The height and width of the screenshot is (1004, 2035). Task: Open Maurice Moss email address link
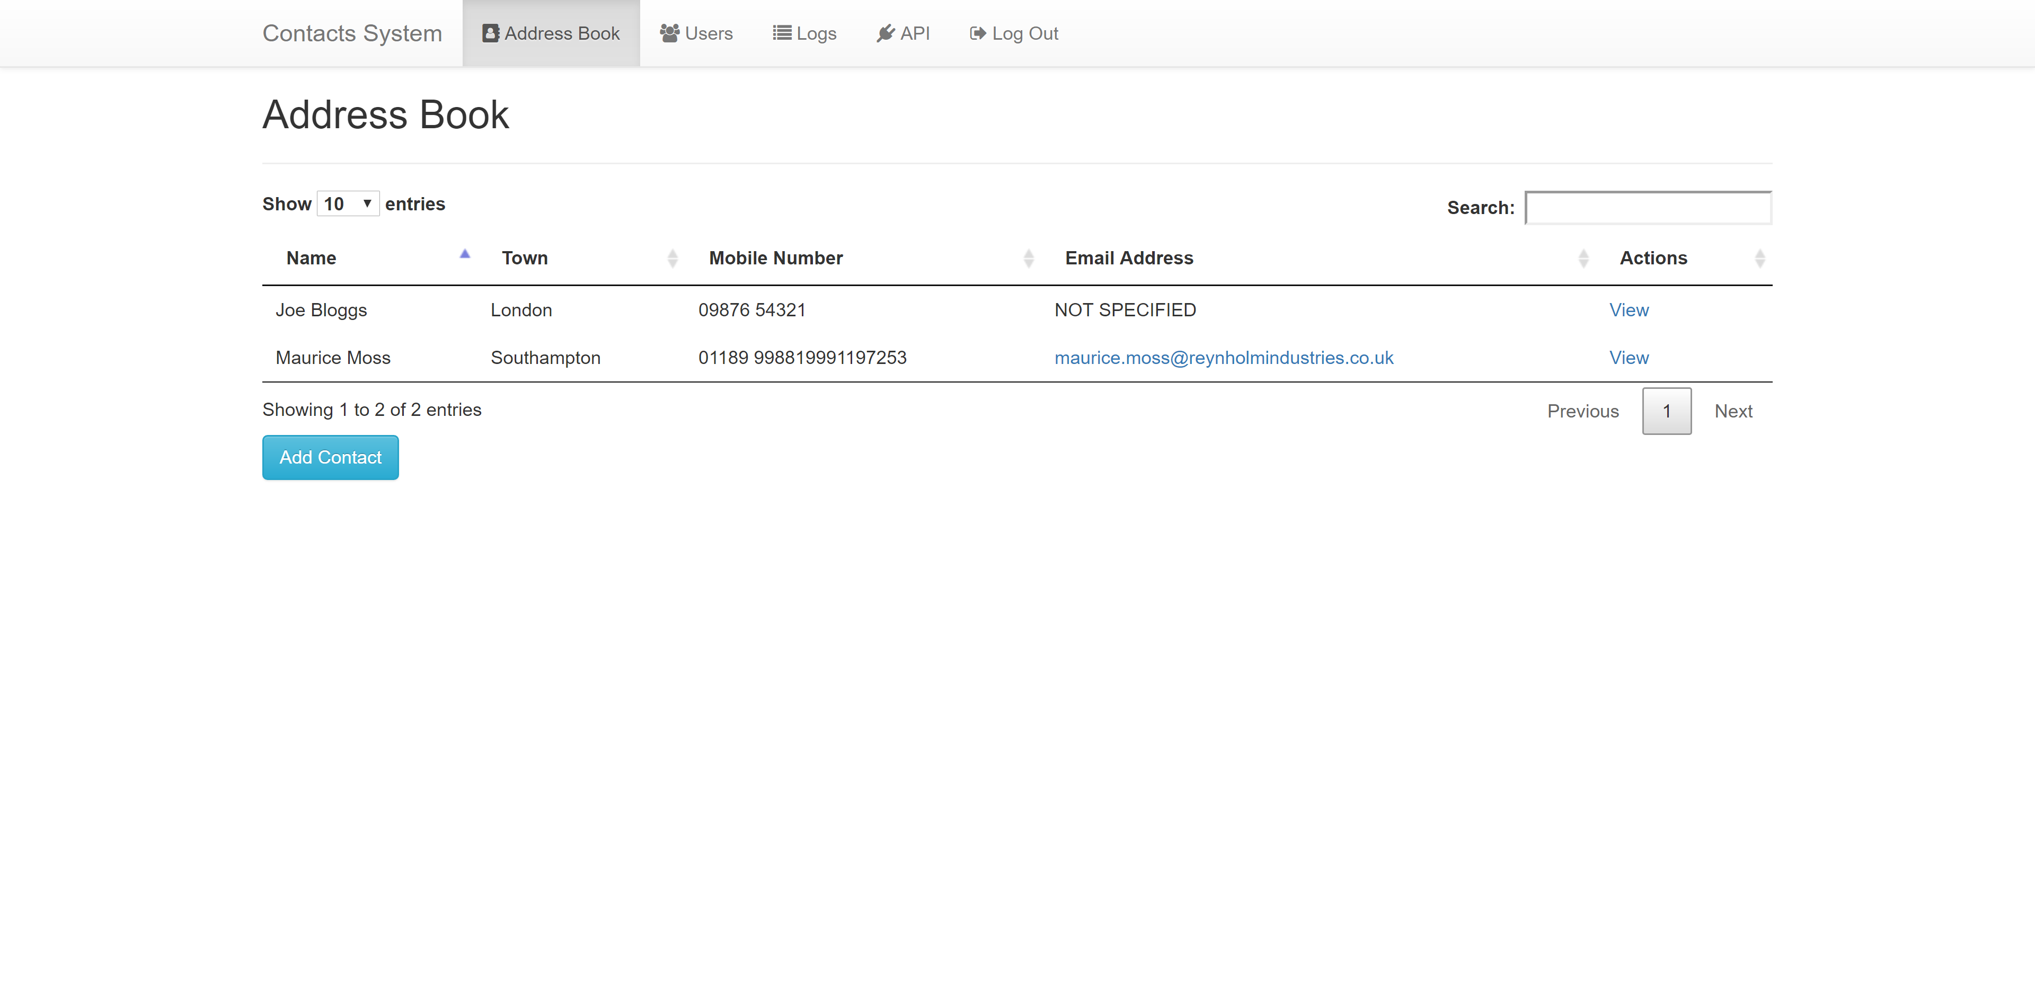1224,358
